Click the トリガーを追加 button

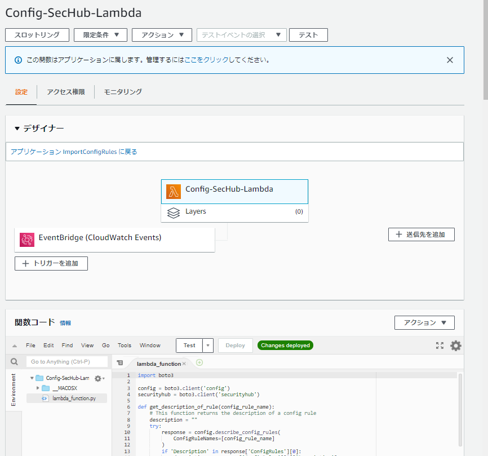(51, 264)
